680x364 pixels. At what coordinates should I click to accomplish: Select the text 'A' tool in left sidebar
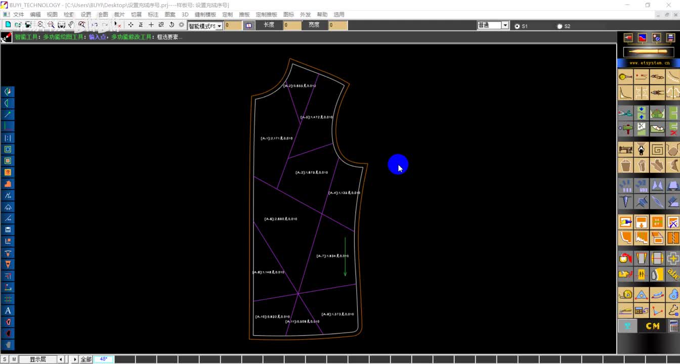click(x=8, y=310)
